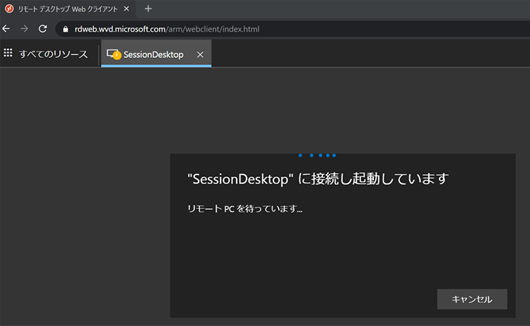Close the SessionDesktop session tab

tap(200, 54)
